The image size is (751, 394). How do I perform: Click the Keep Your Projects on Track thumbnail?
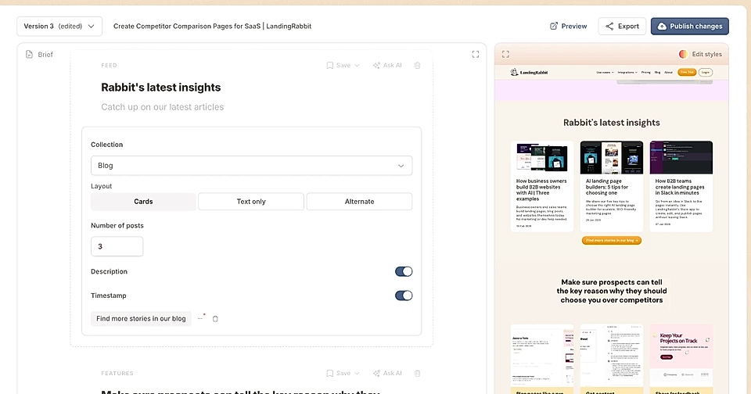(x=681, y=354)
